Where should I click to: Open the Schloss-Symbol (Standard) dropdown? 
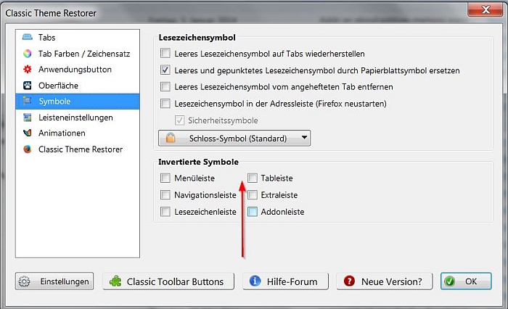tap(234, 138)
